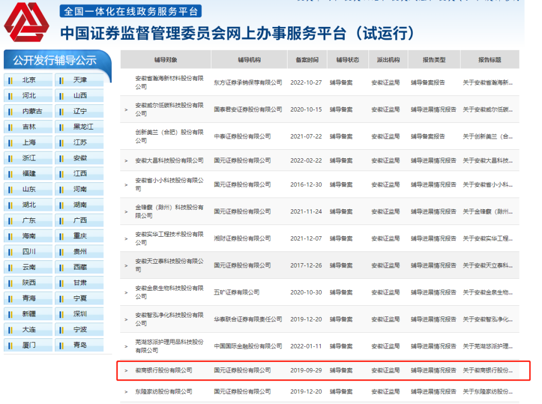Click the 辅导对象 column header
542x404 pixels.
pyautogui.click(x=166, y=59)
